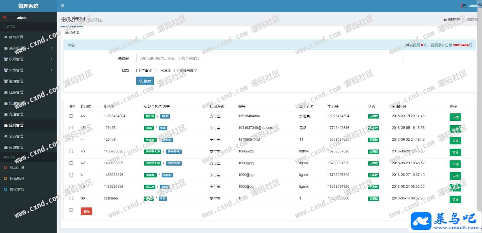Open 提现管理 in the sidebar menu
Image resolution: width=482 pixels, height=233 pixels.
16,125
